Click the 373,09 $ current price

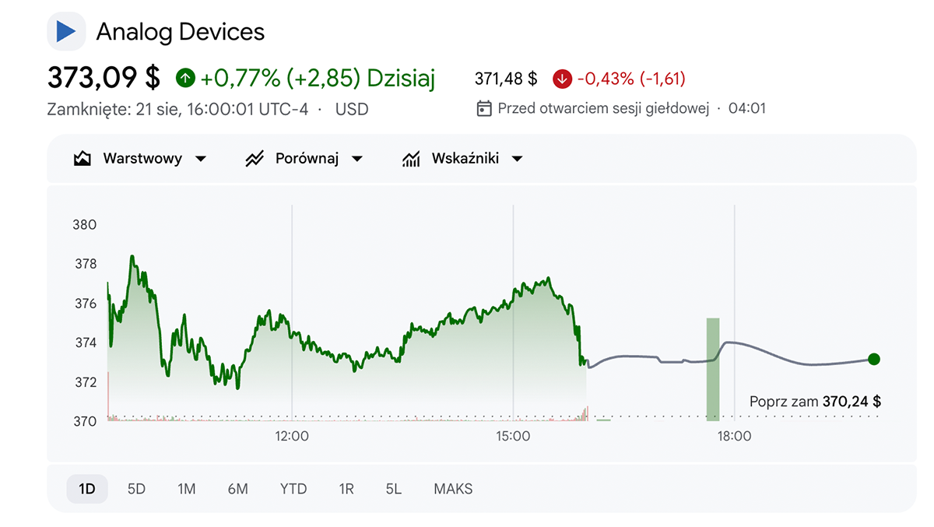pos(104,78)
